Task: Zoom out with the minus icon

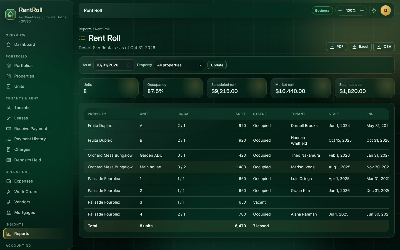Action: coord(340,11)
